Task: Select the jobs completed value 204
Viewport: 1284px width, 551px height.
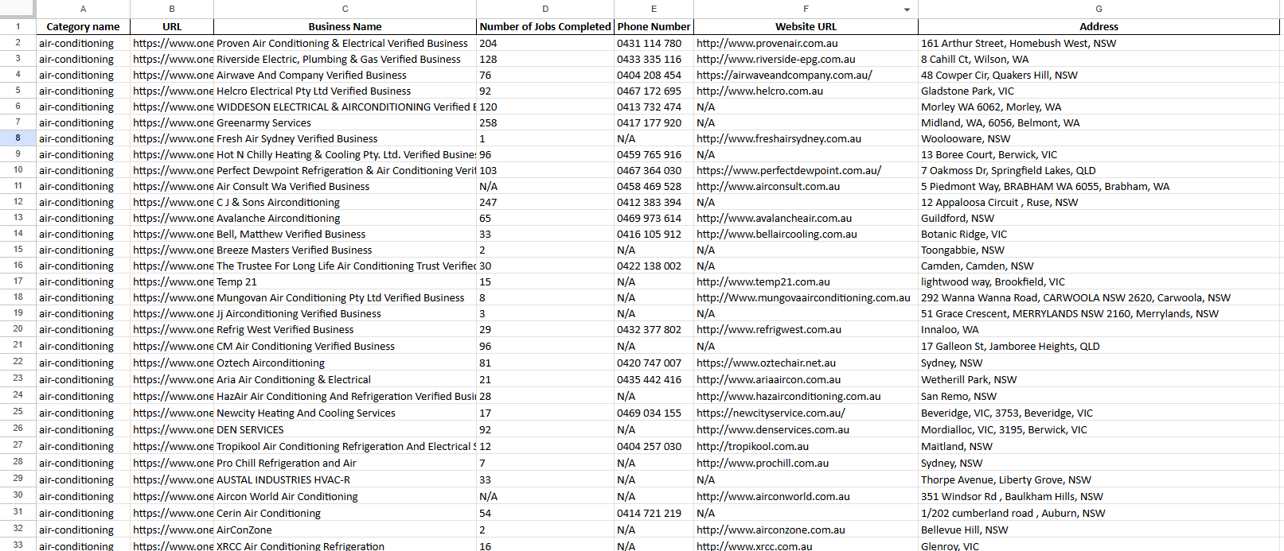Action: pos(545,43)
